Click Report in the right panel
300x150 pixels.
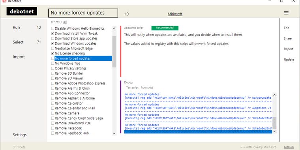[289, 49]
